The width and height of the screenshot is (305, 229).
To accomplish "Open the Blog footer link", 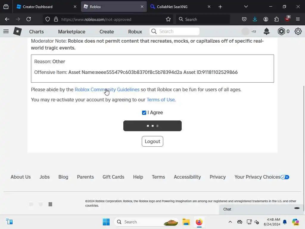I will pyautogui.click(x=63, y=177).
